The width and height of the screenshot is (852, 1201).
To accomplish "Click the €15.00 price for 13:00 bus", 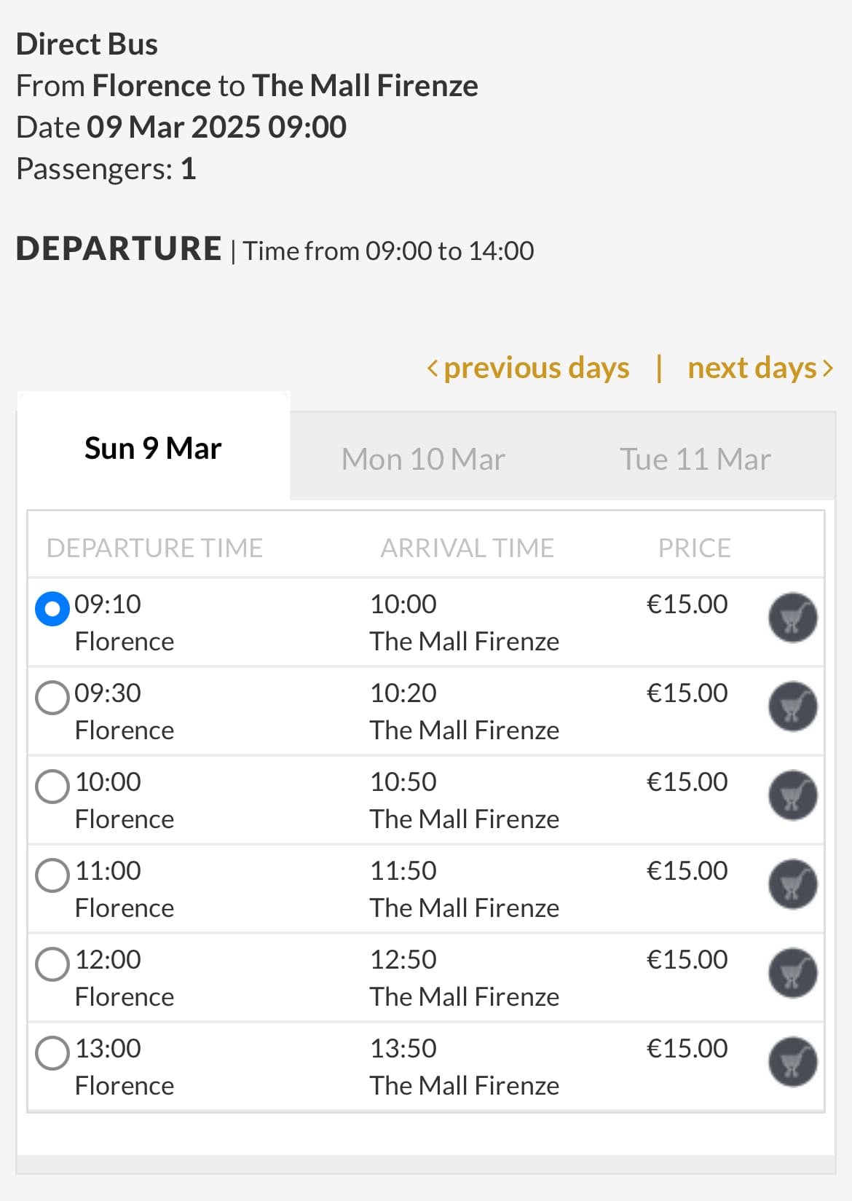I will (x=687, y=1048).
